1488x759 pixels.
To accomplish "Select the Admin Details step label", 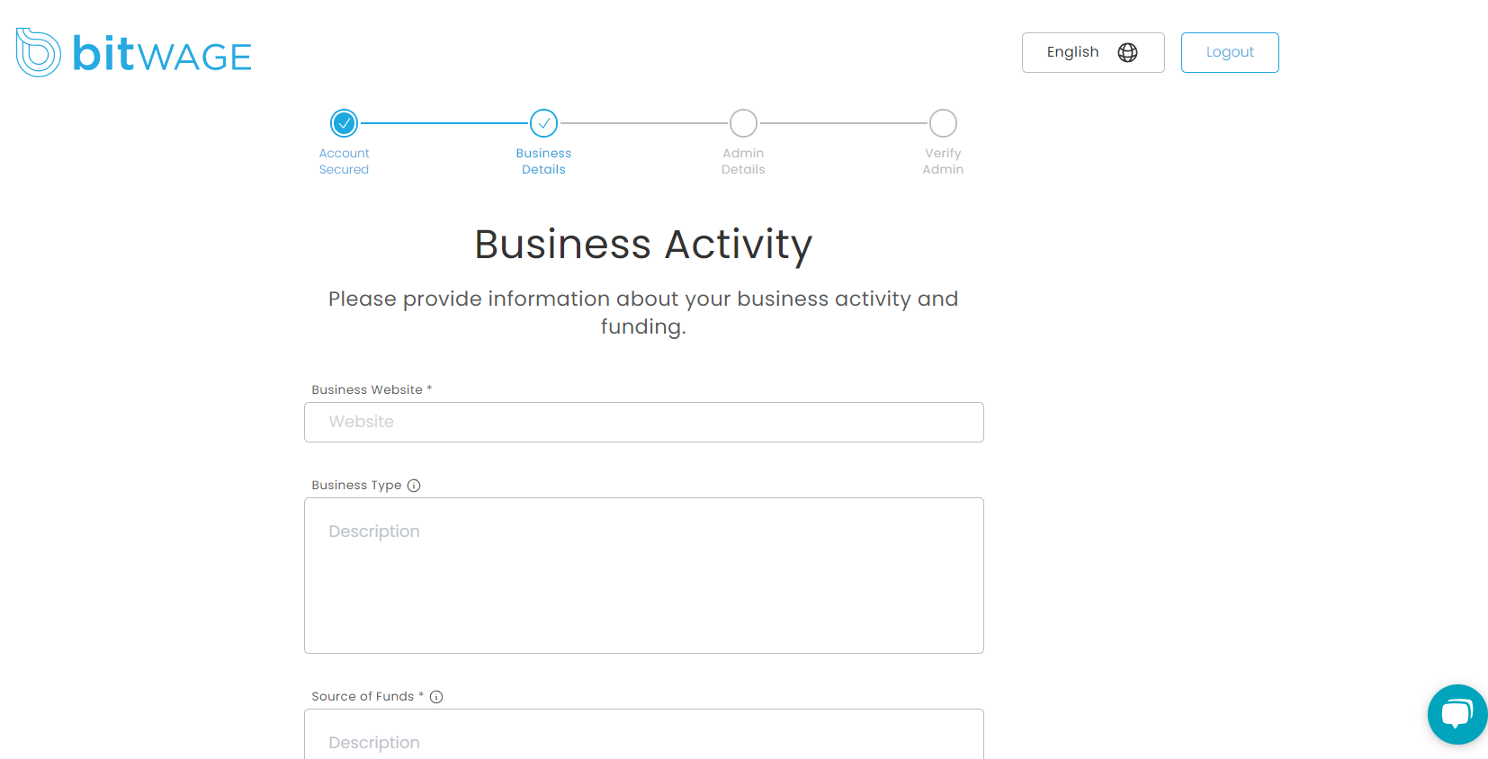I will pyautogui.click(x=743, y=161).
